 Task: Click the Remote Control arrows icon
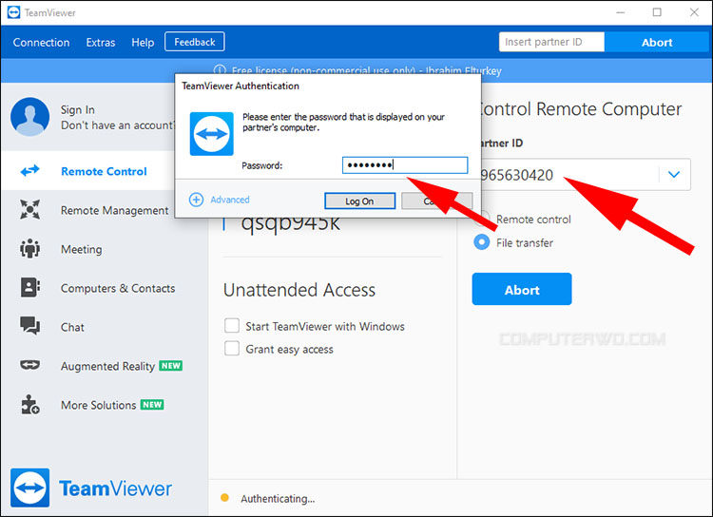coord(30,171)
